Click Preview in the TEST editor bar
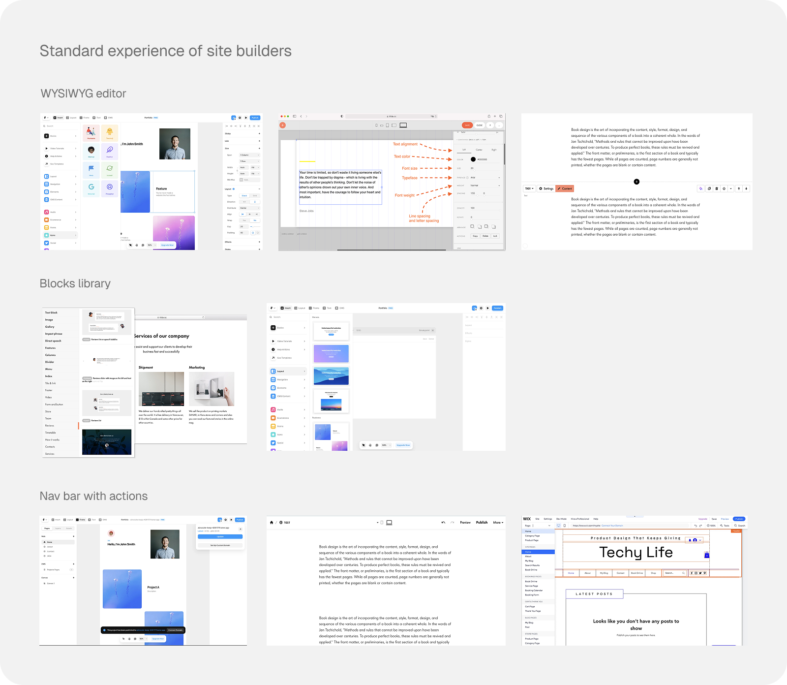Screen dimensions: 787x685 point(465,523)
